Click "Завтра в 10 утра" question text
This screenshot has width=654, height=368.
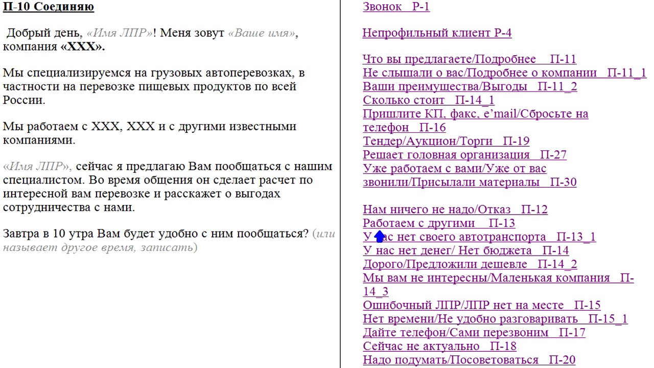156,234
